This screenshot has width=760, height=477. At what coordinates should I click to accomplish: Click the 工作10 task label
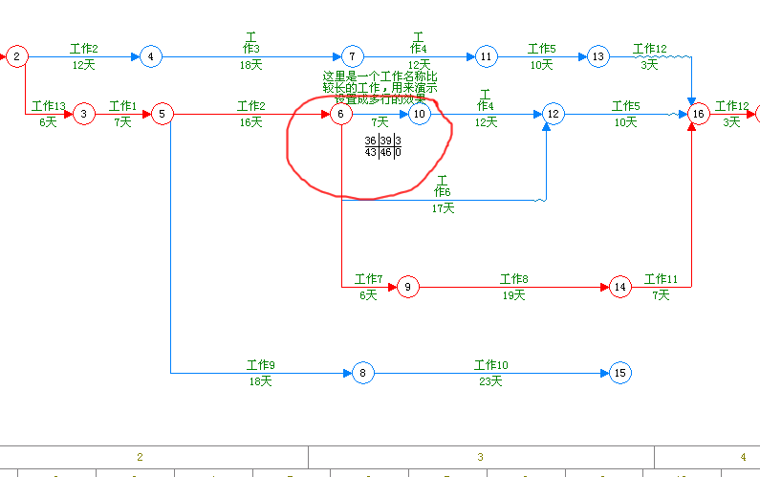point(491,364)
